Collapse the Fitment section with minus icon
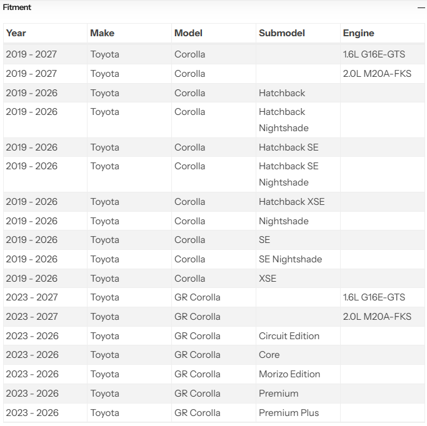Image resolution: width=427 pixels, height=426 pixels. (x=421, y=7)
